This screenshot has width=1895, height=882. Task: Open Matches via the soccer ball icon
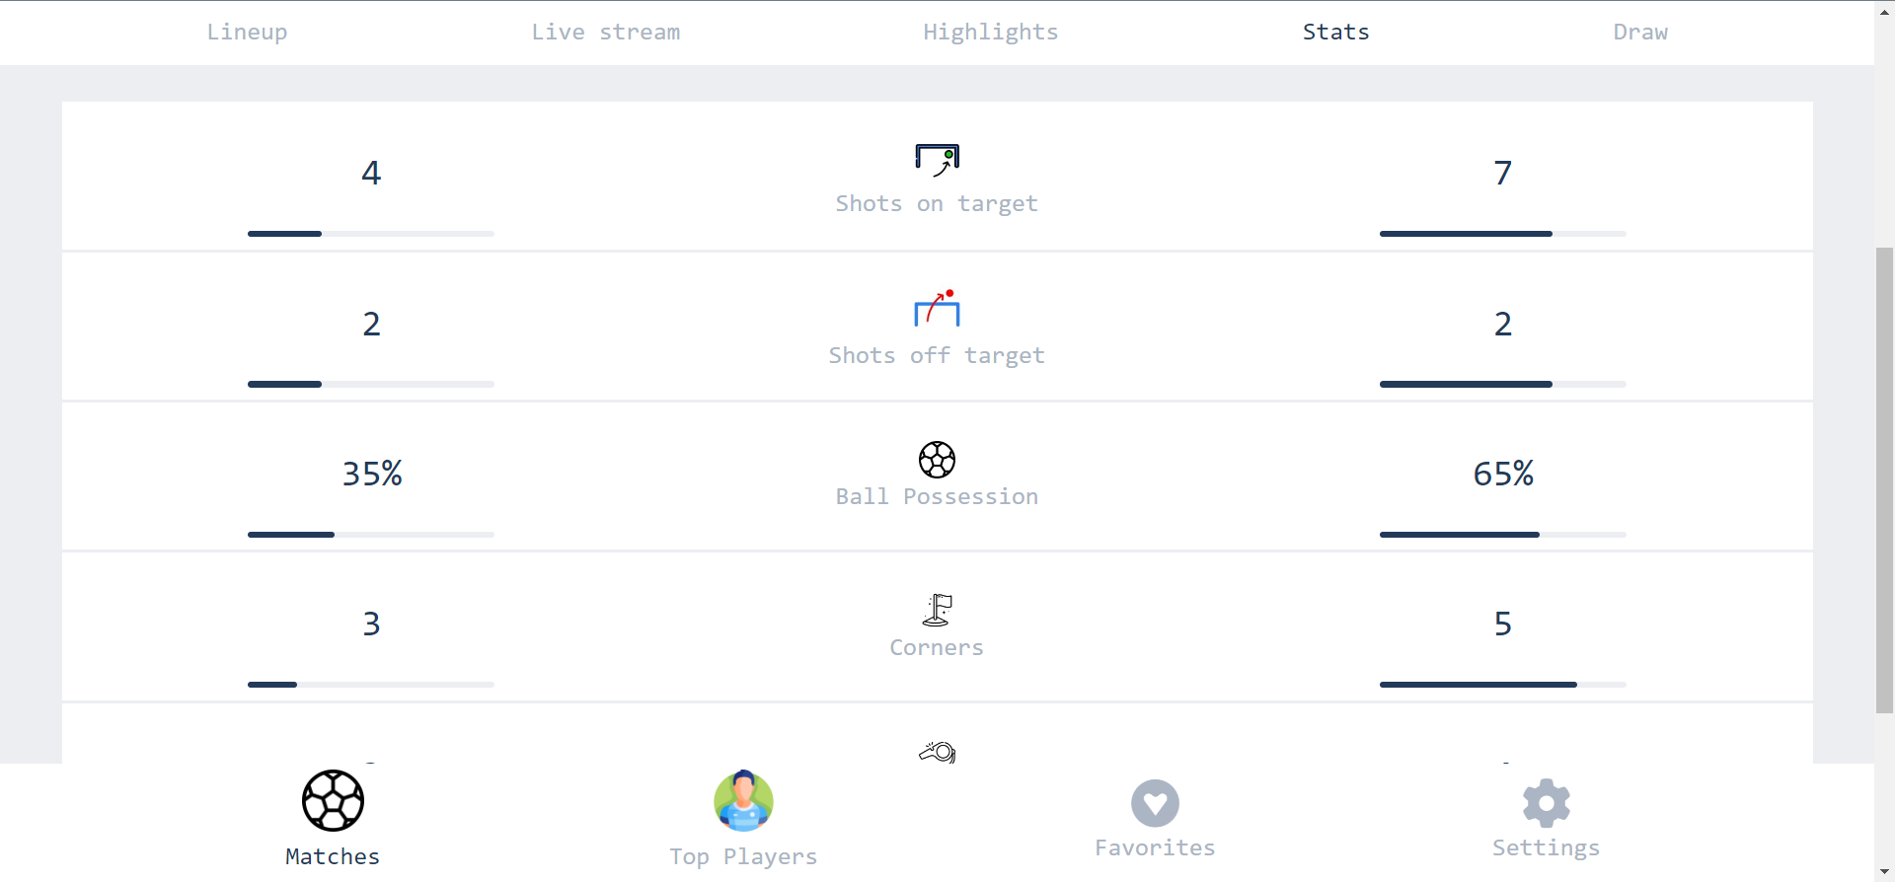point(333,800)
